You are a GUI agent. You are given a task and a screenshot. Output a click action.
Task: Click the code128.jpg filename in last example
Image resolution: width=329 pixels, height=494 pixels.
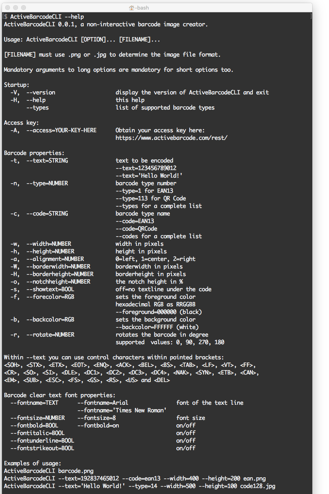pos(258,486)
